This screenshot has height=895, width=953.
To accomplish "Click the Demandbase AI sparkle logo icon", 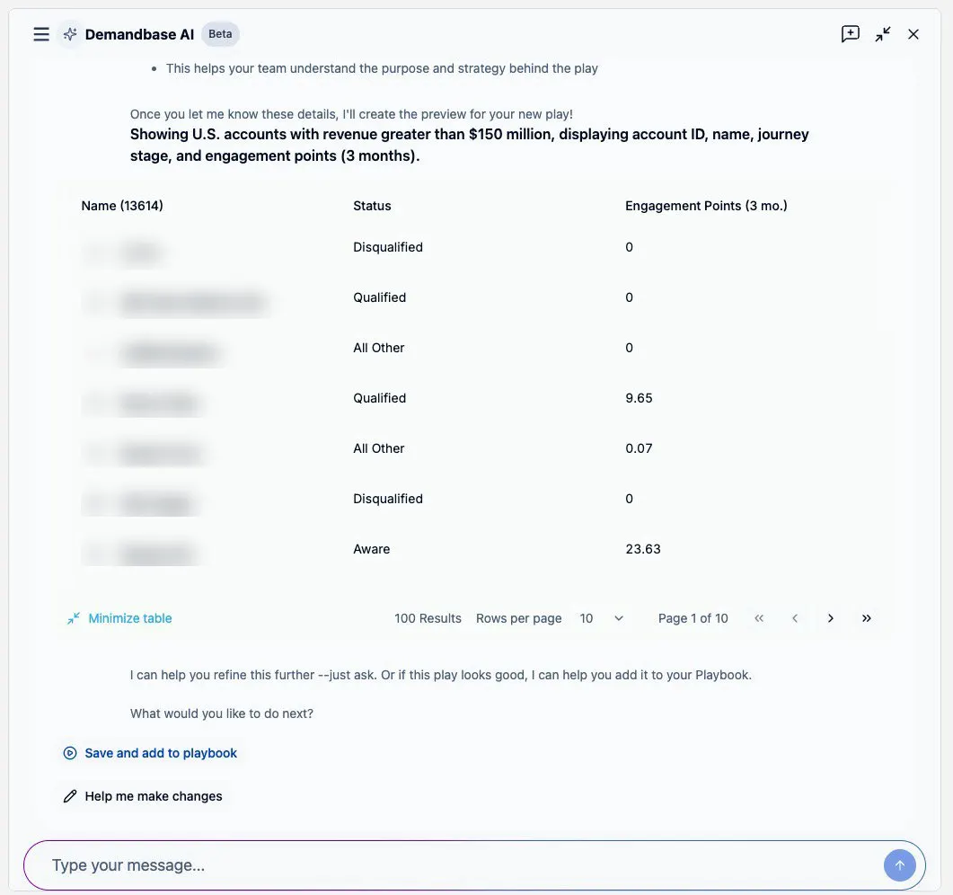I will [69, 33].
